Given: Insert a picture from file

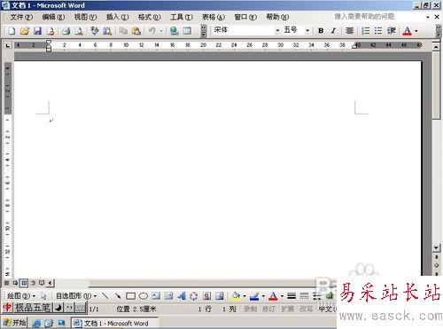Looking at the screenshot, I should [x=220, y=295].
